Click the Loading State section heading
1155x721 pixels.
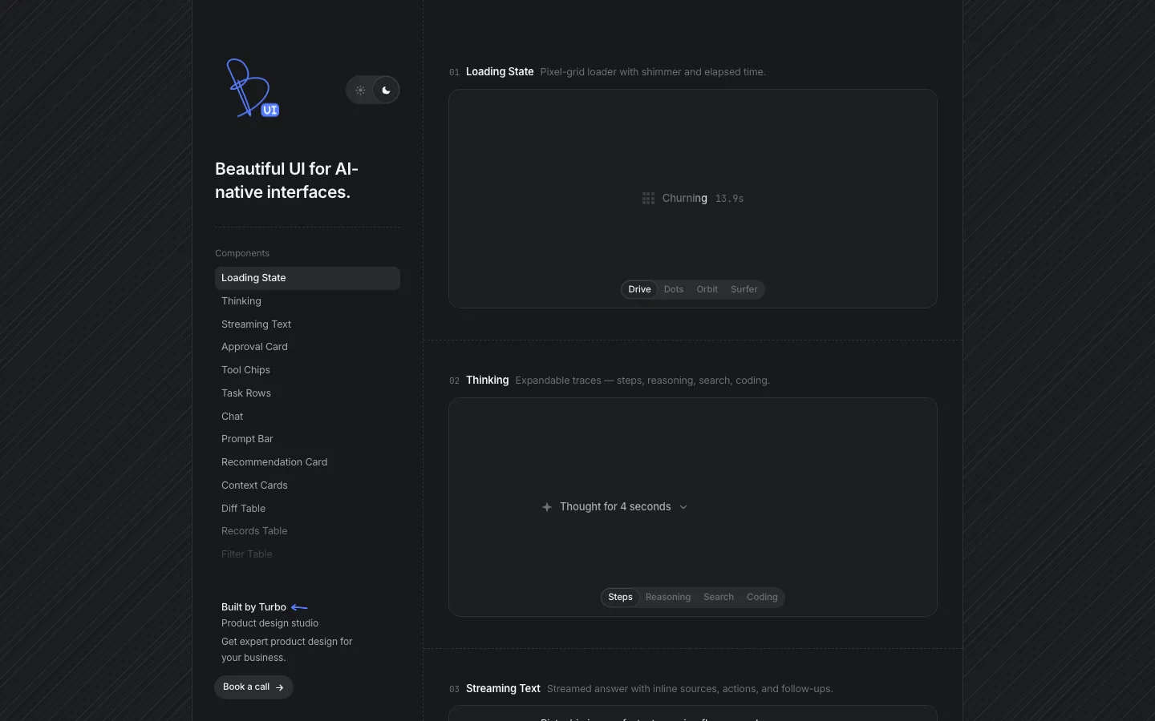[500, 72]
